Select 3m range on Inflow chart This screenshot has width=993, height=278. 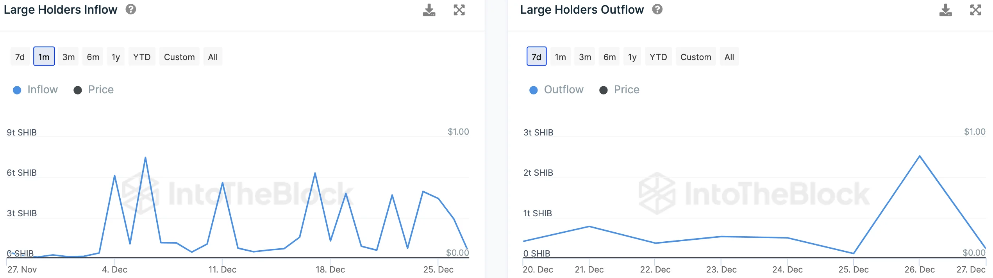coord(68,57)
